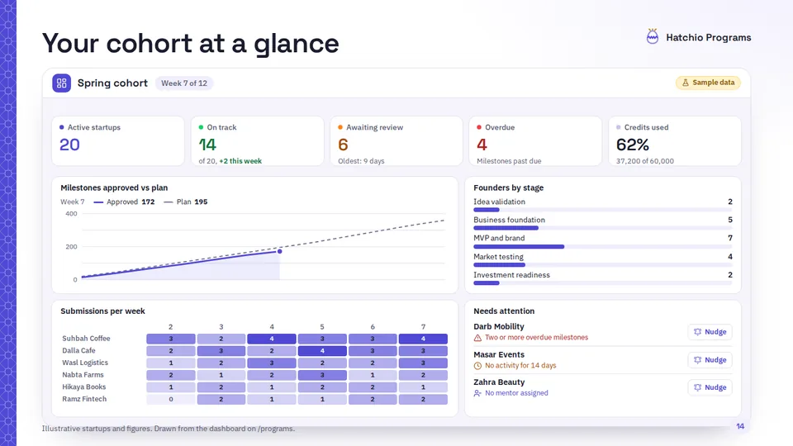The height and width of the screenshot is (446, 793).
Task: Click the Sample data badge
Action: coord(708,83)
